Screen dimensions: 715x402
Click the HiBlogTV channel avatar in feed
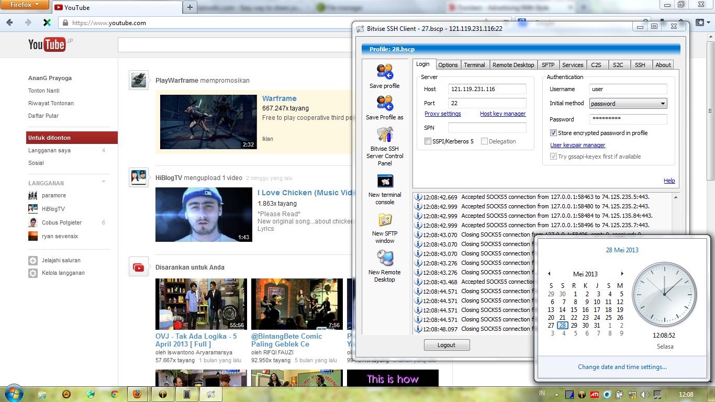[x=139, y=177]
